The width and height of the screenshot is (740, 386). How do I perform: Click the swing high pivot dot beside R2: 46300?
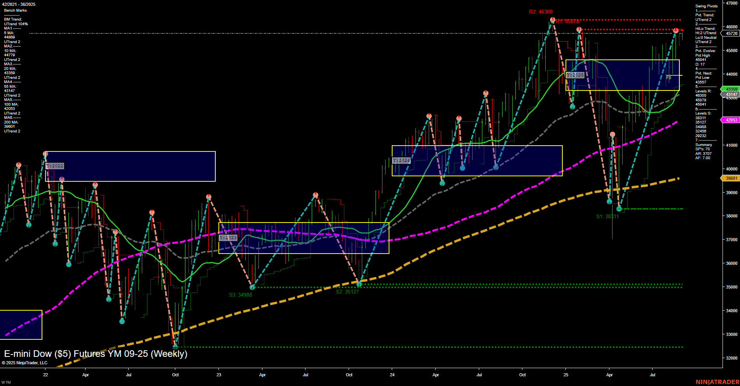pos(552,19)
